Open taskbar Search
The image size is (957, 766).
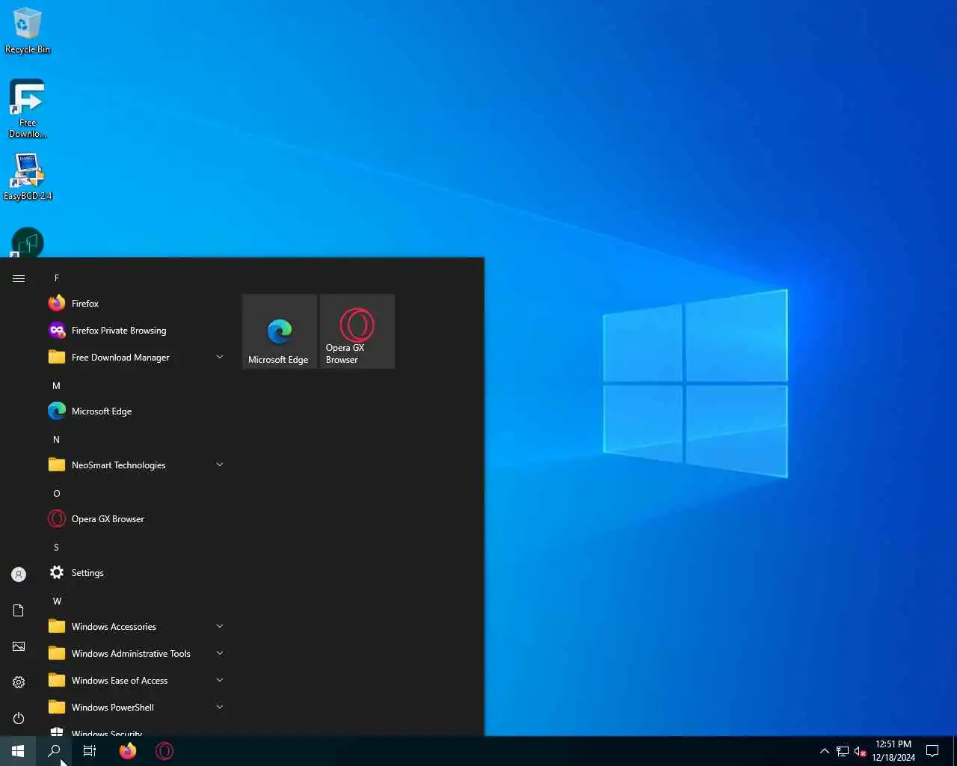[54, 751]
